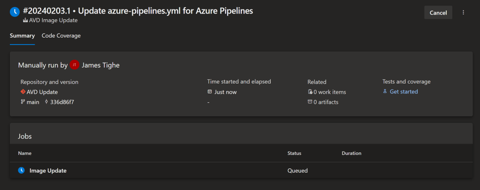Click the commit icon beside 336d86f7
The height and width of the screenshot is (190, 480).
coord(46,102)
